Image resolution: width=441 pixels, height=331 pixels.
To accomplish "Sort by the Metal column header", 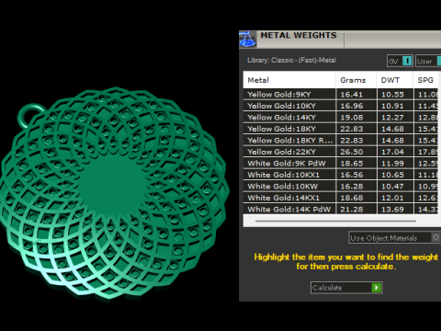I will click(x=289, y=80).
